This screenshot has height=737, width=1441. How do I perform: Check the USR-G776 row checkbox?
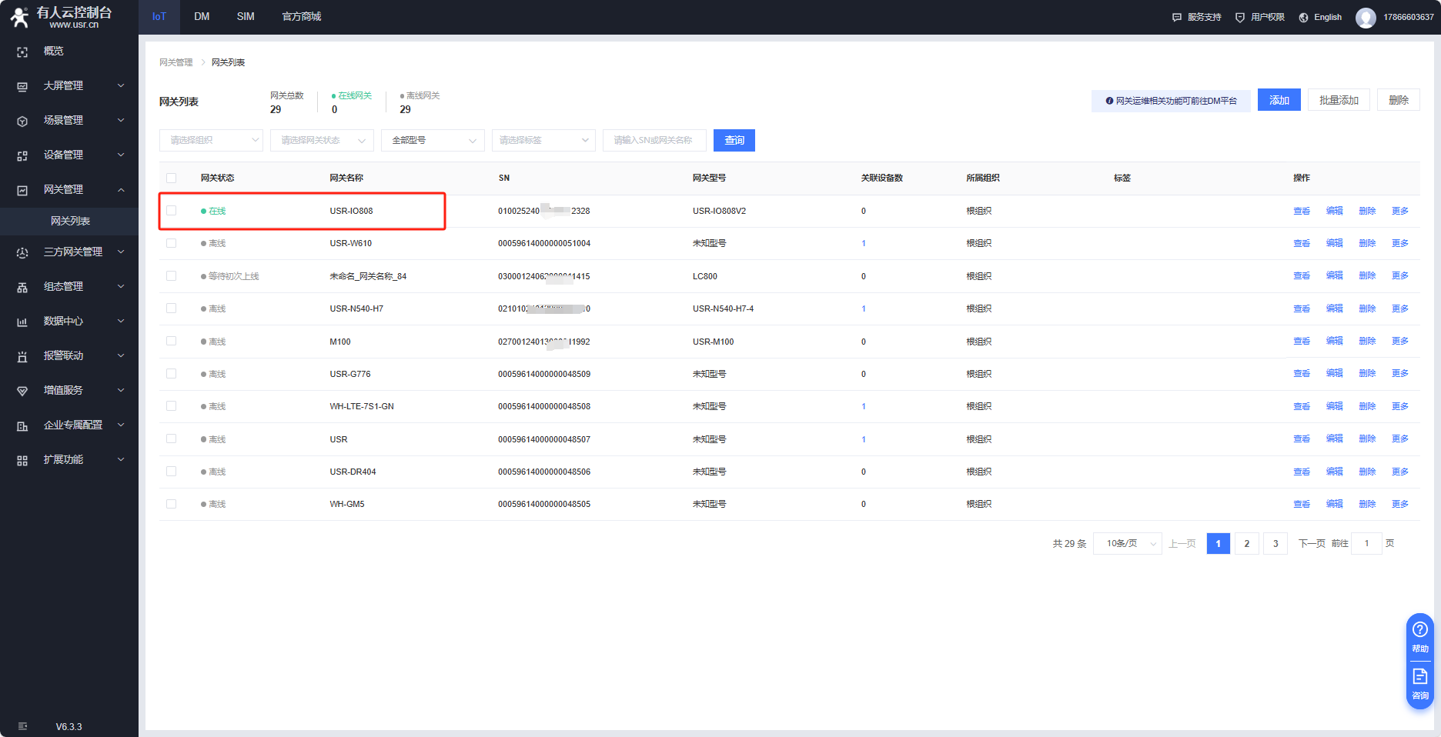pos(172,374)
